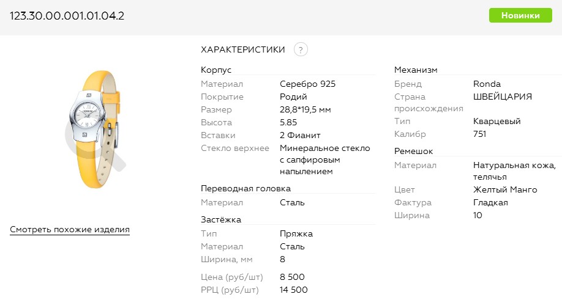
Task: Select the Кварцевый mechanism type value
Action: pyautogui.click(x=498, y=121)
